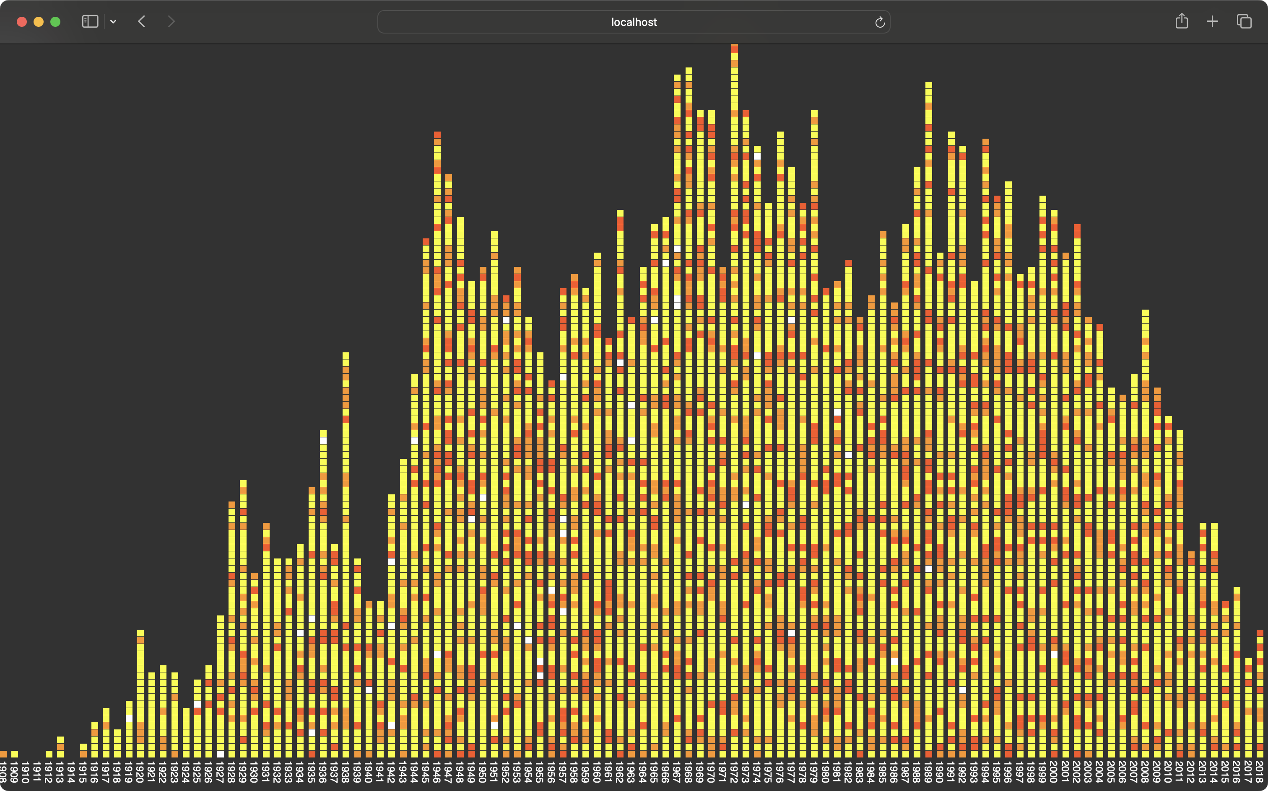Click the top square of the 2008 column
Screen dimensions: 1268x791
[x=1146, y=313]
